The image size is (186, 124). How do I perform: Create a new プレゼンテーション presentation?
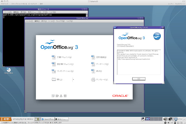pos(63,71)
